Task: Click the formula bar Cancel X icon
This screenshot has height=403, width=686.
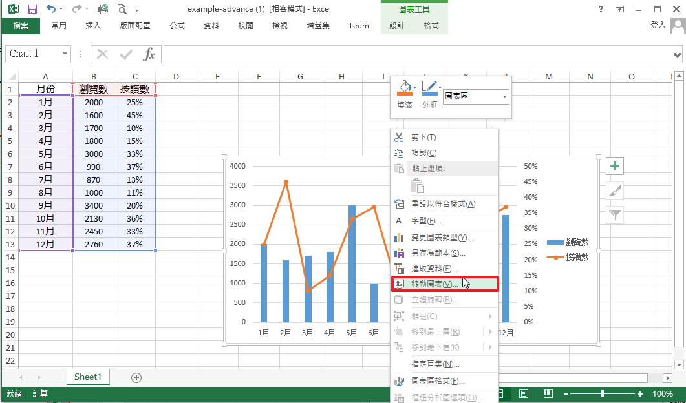Action: [x=102, y=54]
